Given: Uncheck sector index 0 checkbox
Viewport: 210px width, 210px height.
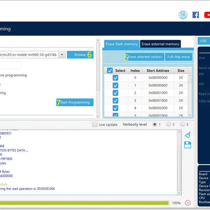Looking at the screenshot, I should [115, 78].
